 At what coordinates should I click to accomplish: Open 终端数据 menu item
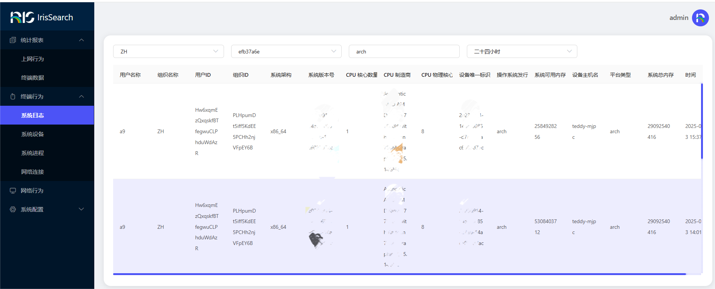click(47, 78)
